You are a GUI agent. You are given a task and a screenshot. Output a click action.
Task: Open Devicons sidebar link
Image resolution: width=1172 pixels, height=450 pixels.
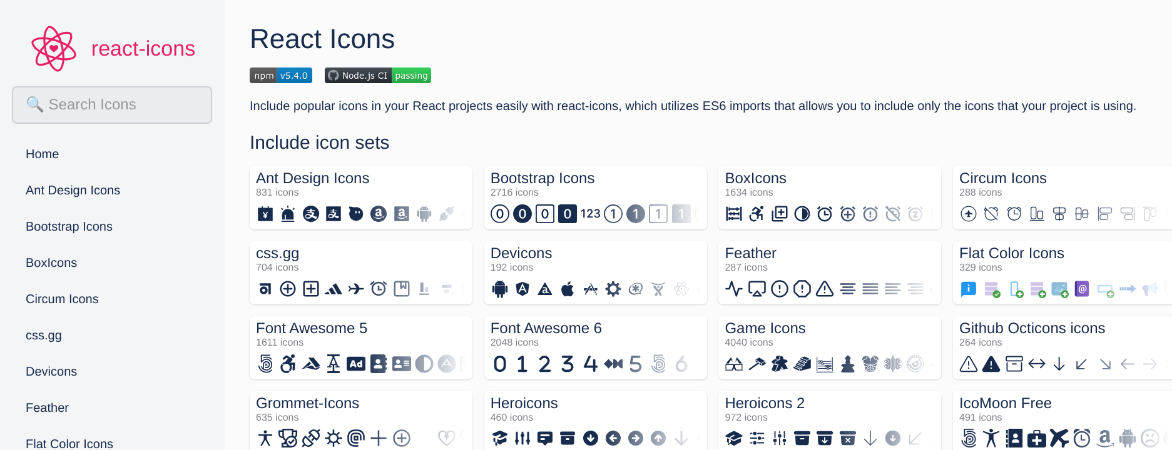tap(51, 371)
